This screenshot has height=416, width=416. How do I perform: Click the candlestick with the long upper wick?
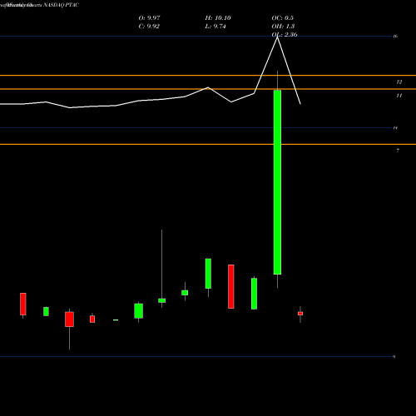click(161, 300)
